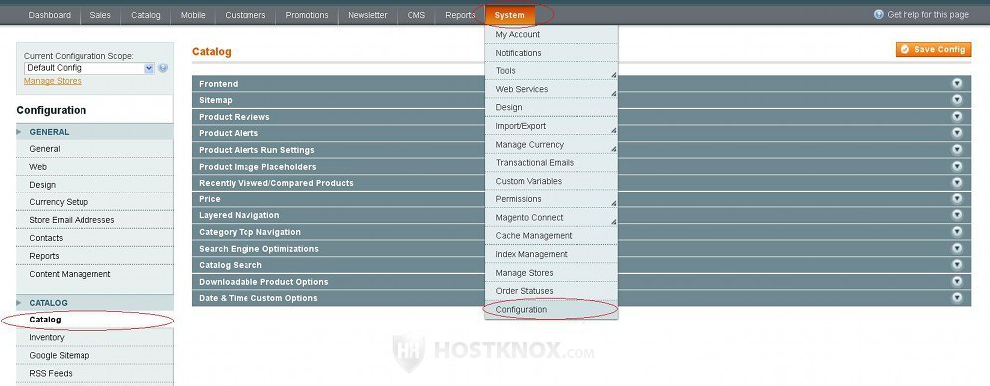Expand Catalog Search section arrow icon
This screenshot has width=990, height=386.
(x=957, y=265)
